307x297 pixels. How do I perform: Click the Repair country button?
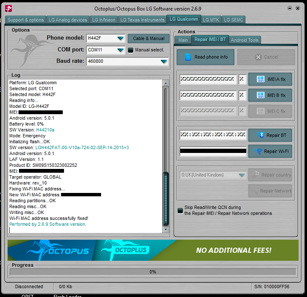(x=270, y=175)
